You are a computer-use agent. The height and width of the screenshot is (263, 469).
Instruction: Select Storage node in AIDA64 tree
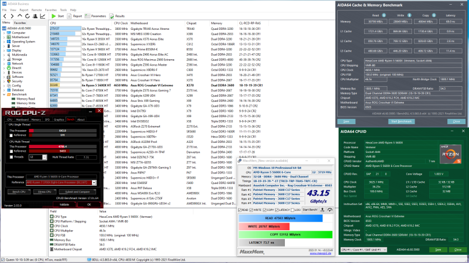pos(14,59)
